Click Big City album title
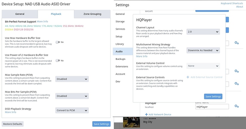The width and height of the screenshot is (246, 129). pos(148,122)
